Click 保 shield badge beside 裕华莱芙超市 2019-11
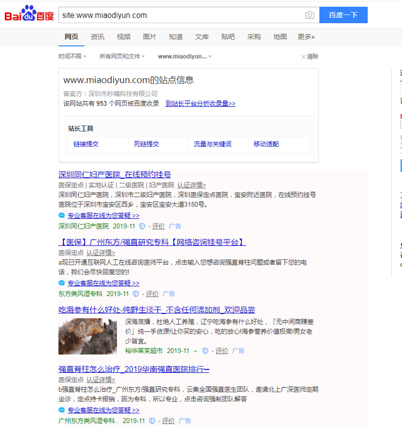The height and width of the screenshot is (439, 402). 206,351
